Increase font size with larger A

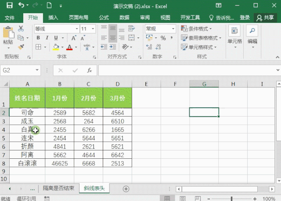74,38
